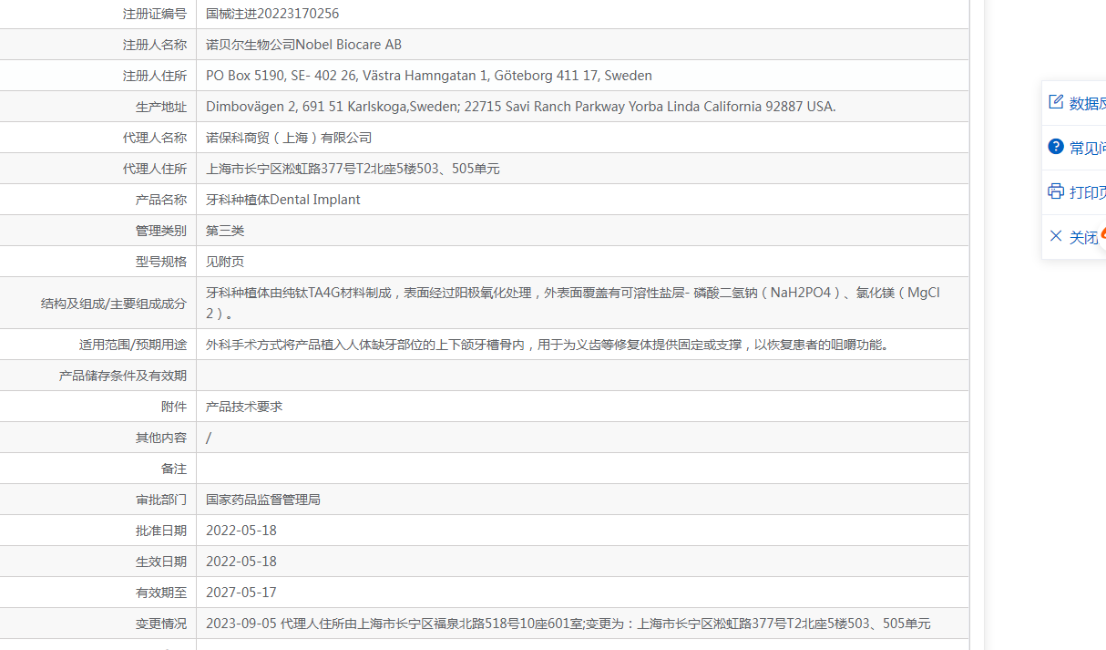This screenshot has height=650, width=1106.
Task: Select the 代理人住所 label
Action: 155,169
